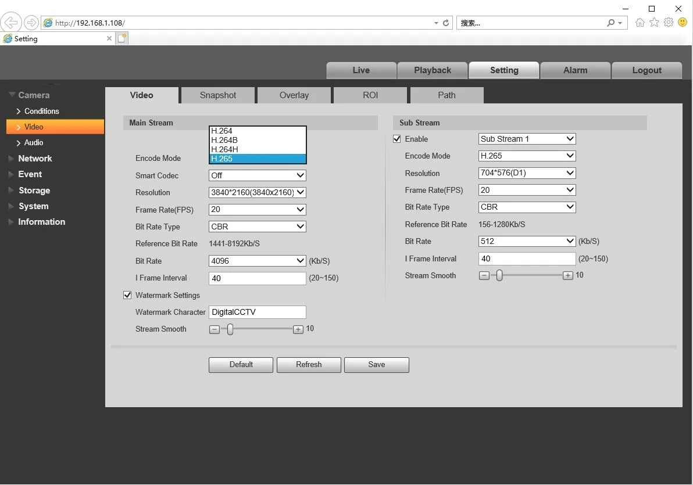This screenshot has width=693, height=485.
Task: Toggle the Sub Stream Enable checkbox
Action: point(397,139)
